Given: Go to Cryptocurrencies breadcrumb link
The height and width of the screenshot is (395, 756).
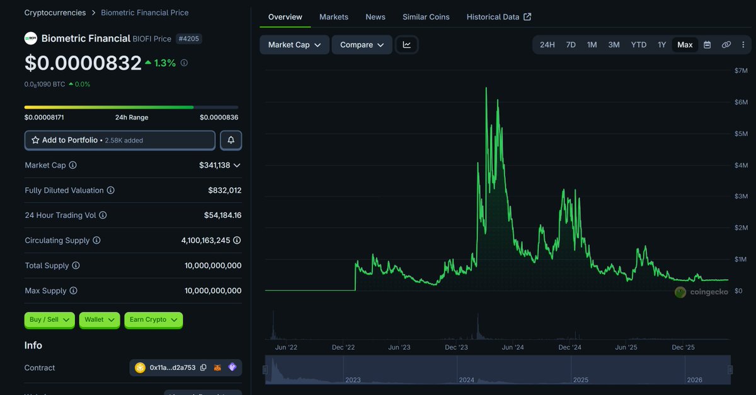Looking at the screenshot, I should (55, 13).
